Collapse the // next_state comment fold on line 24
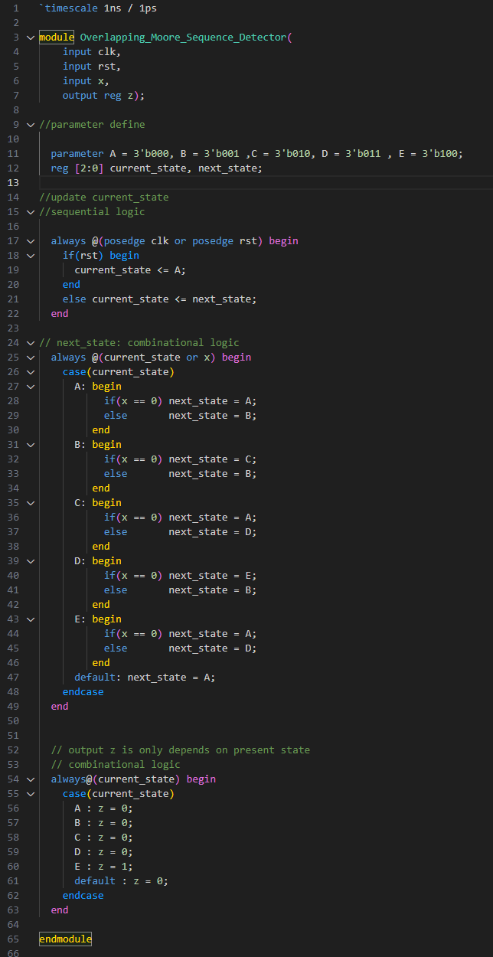The image size is (493, 957). 31,343
